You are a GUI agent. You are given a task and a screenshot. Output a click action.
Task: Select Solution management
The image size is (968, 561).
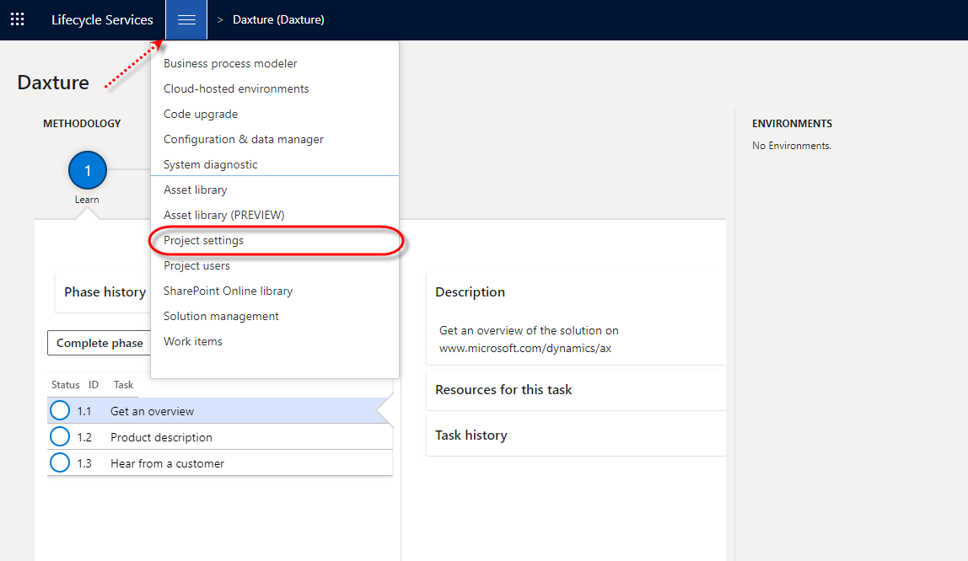pos(221,316)
